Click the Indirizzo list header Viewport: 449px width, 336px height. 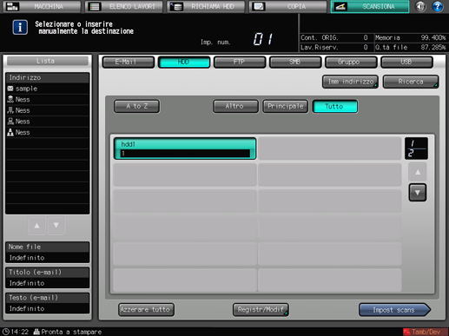pos(48,77)
